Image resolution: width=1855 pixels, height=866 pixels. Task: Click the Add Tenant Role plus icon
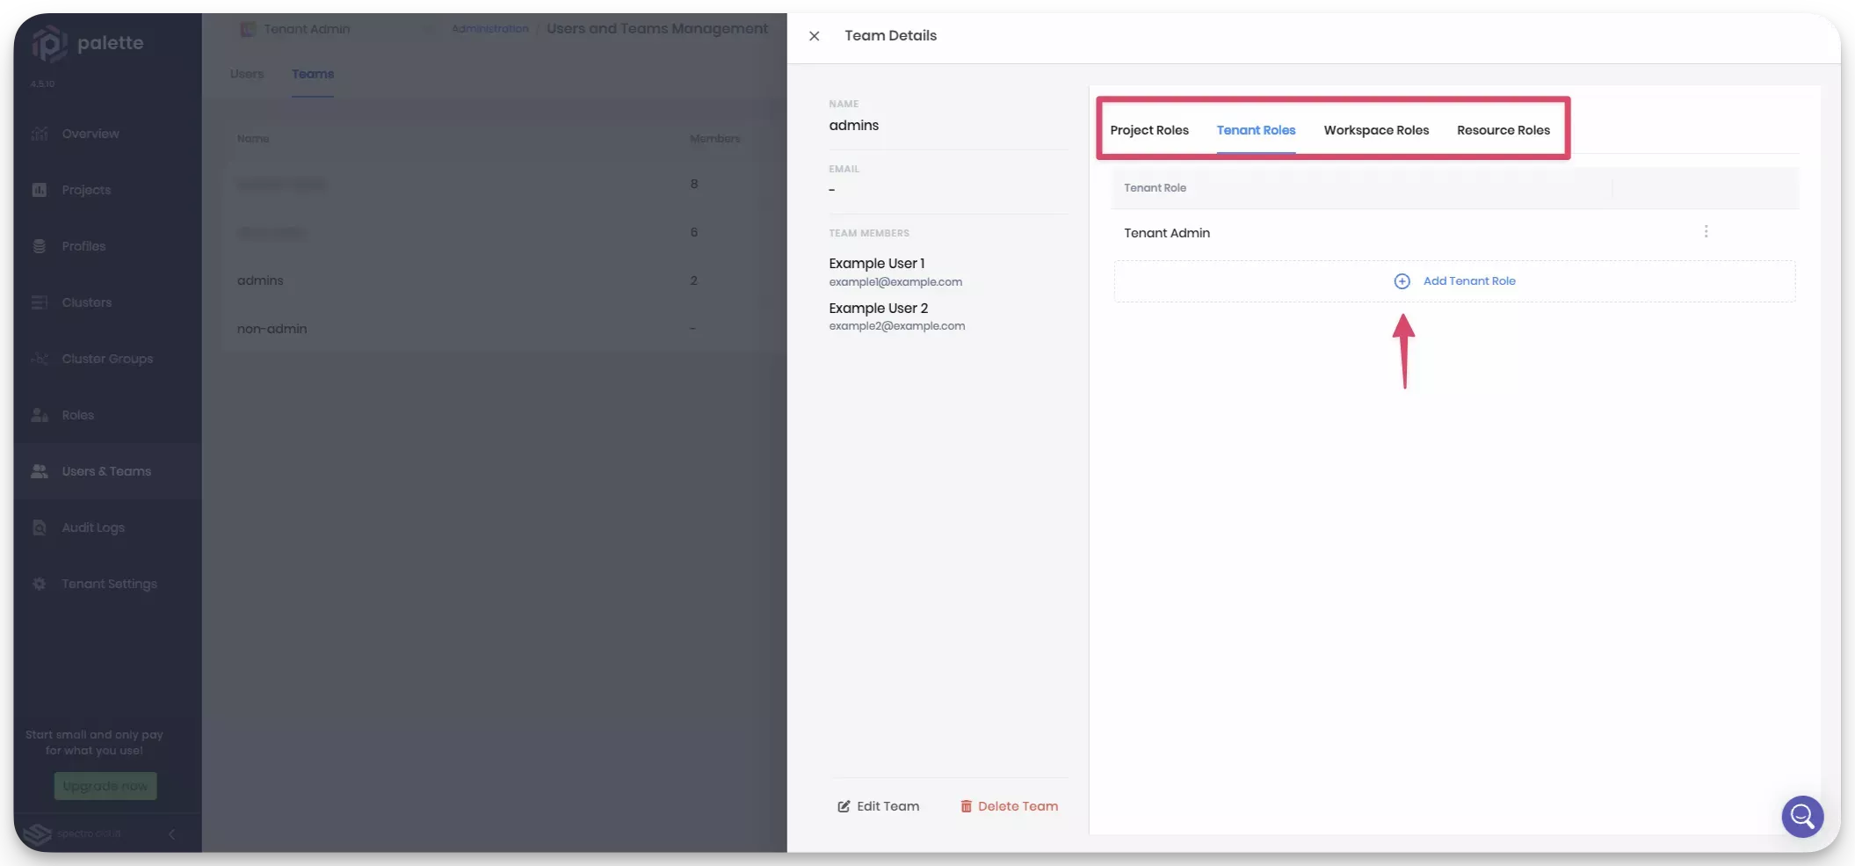(1402, 281)
